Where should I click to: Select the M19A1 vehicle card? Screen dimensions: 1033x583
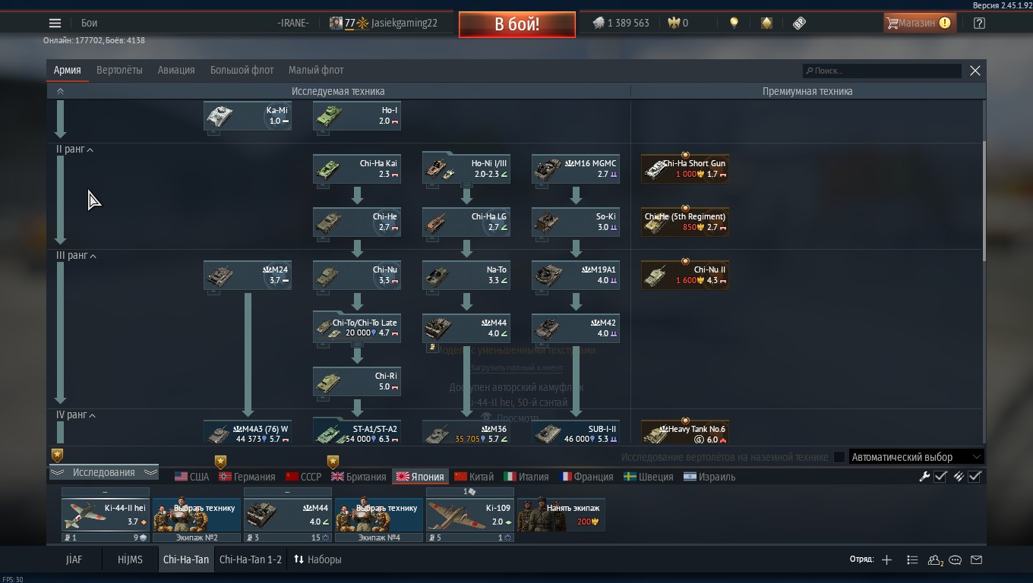coord(576,276)
